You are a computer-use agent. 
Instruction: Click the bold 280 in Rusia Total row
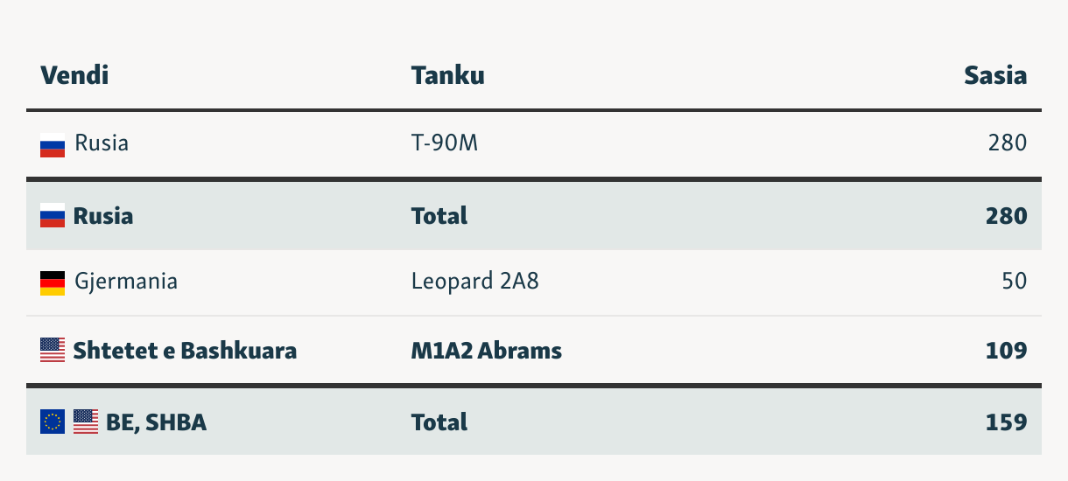(1007, 215)
